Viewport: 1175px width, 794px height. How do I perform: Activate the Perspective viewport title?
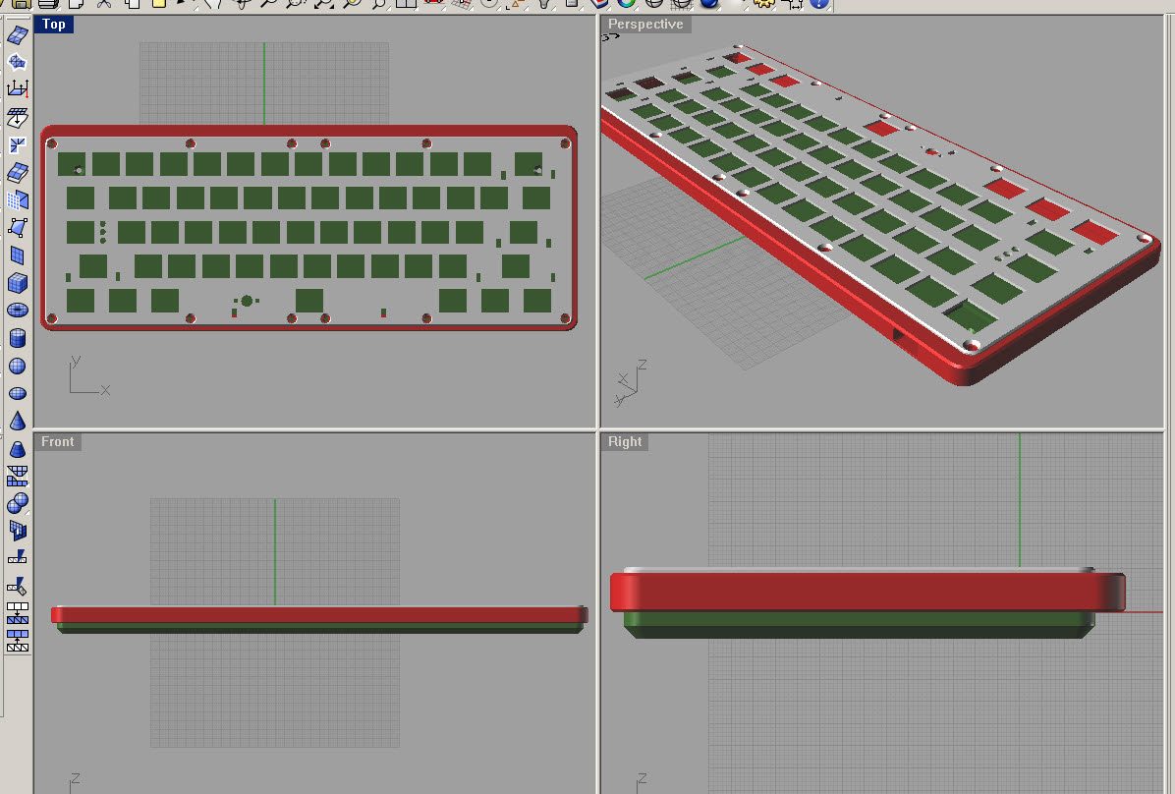coord(645,24)
